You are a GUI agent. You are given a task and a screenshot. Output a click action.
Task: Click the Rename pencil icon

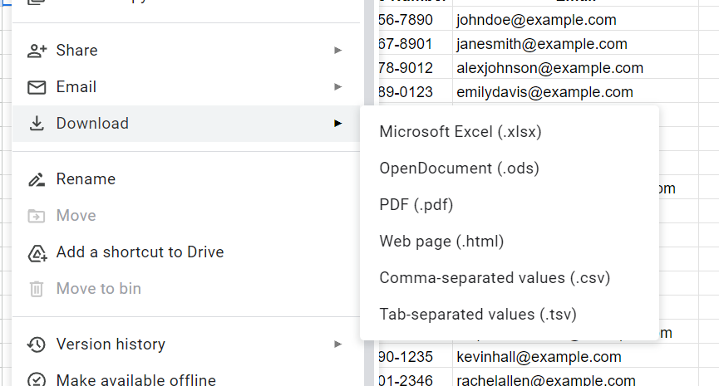(x=37, y=179)
